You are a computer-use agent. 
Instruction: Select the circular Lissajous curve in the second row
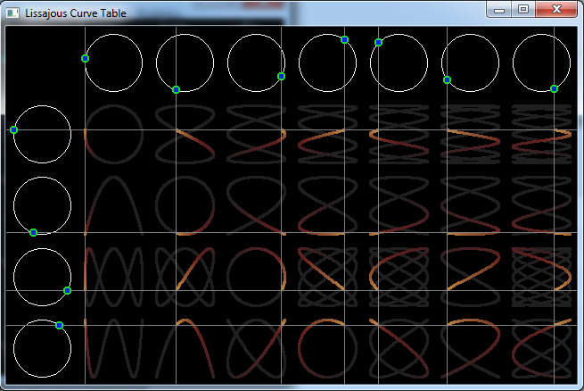pyautogui.click(x=185, y=204)
